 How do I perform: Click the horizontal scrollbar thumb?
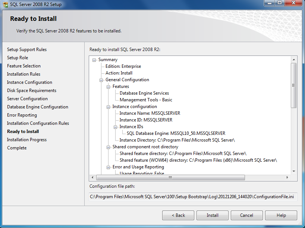(170, 177)
